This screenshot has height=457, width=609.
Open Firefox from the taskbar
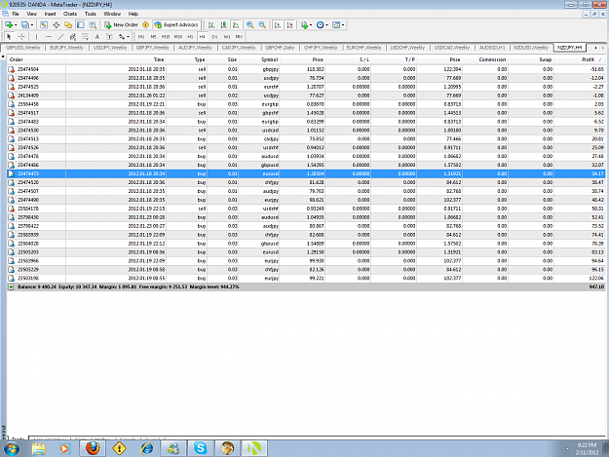click(x=93, y=449)
